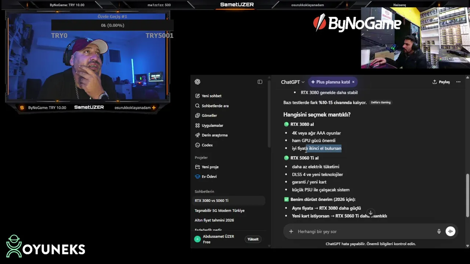This screenshot has height=264, width=470.
Task: Click the text RTX 5060 Ti al
Action: [x=304, y=158]
